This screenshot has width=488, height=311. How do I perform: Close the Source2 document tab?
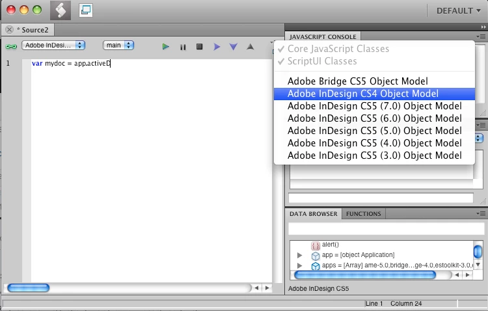(x=9, y=29)
